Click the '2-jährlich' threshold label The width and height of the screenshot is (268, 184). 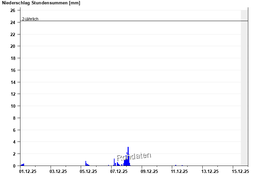[30, 19]
